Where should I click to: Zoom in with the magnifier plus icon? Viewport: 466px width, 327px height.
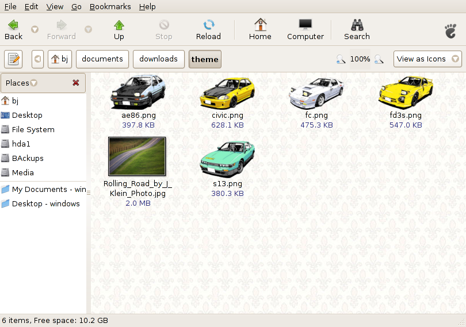(379, 59)
